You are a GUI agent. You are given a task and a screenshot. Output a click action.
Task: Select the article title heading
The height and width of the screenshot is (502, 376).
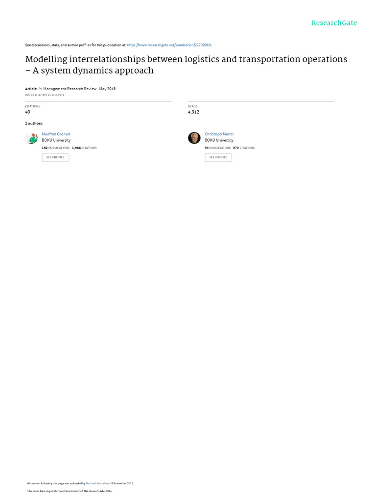[186, 65]
